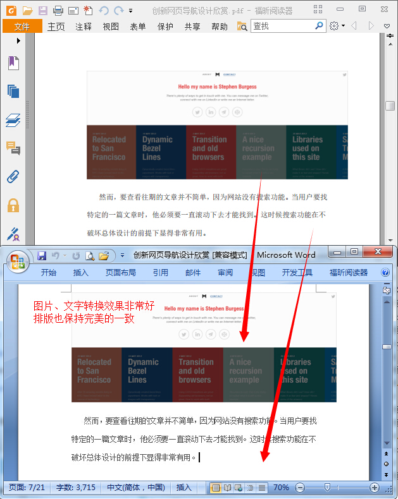Switch to Print Layout view in Word
This screenshot has height=499, width=398.
pos(216,488)
